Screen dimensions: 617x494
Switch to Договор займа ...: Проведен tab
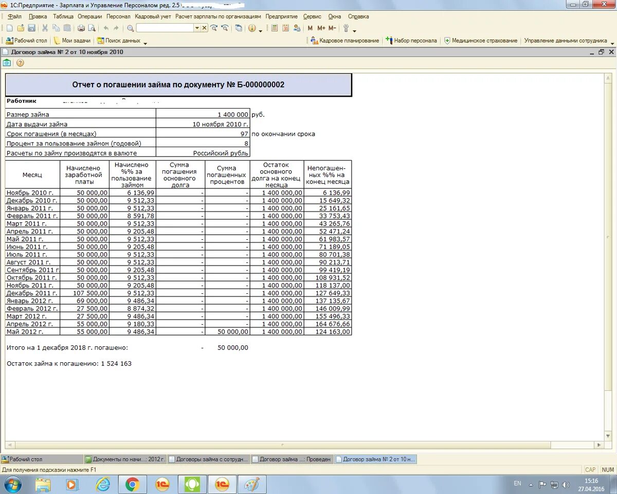292,459
